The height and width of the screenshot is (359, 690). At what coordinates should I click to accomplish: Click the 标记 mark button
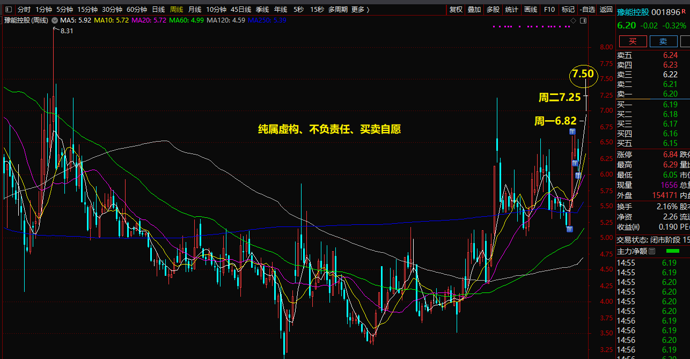568,9
